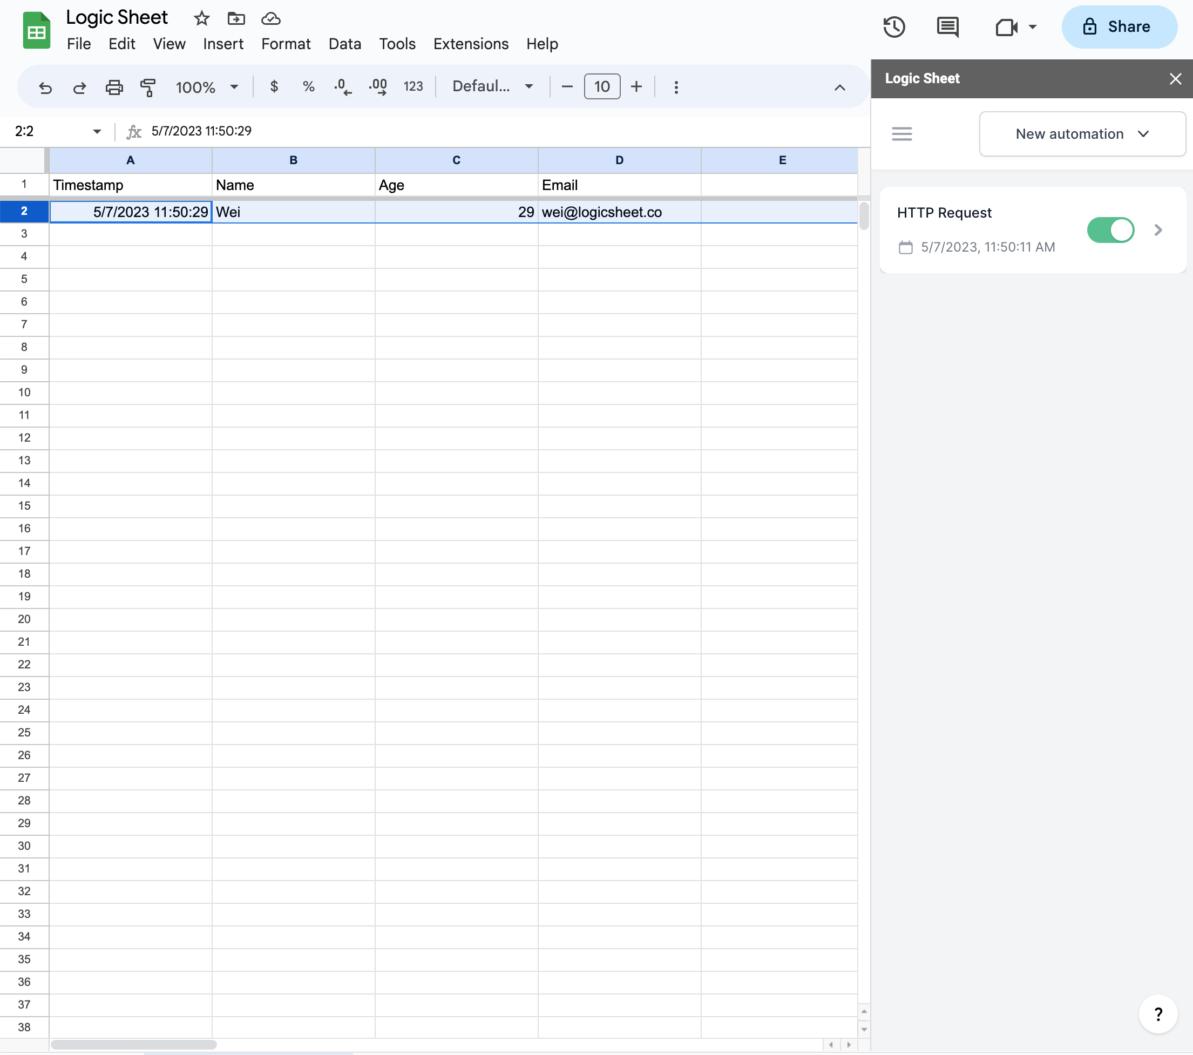
Task: Click the font size input field
Action: tap(601, 87)
